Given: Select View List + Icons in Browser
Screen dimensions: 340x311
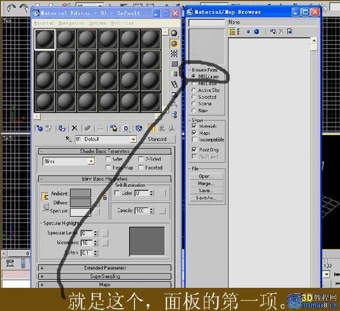Looking at the screenshot, I should [238, 31].
